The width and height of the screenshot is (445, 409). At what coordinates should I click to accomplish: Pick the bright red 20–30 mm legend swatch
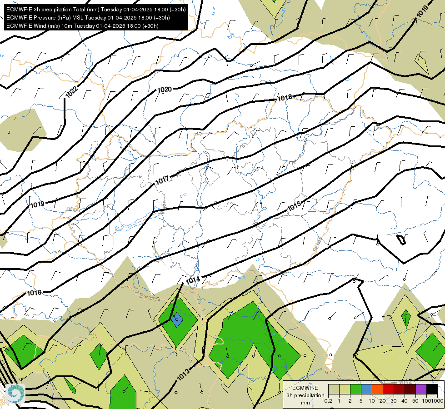[388, 389]
